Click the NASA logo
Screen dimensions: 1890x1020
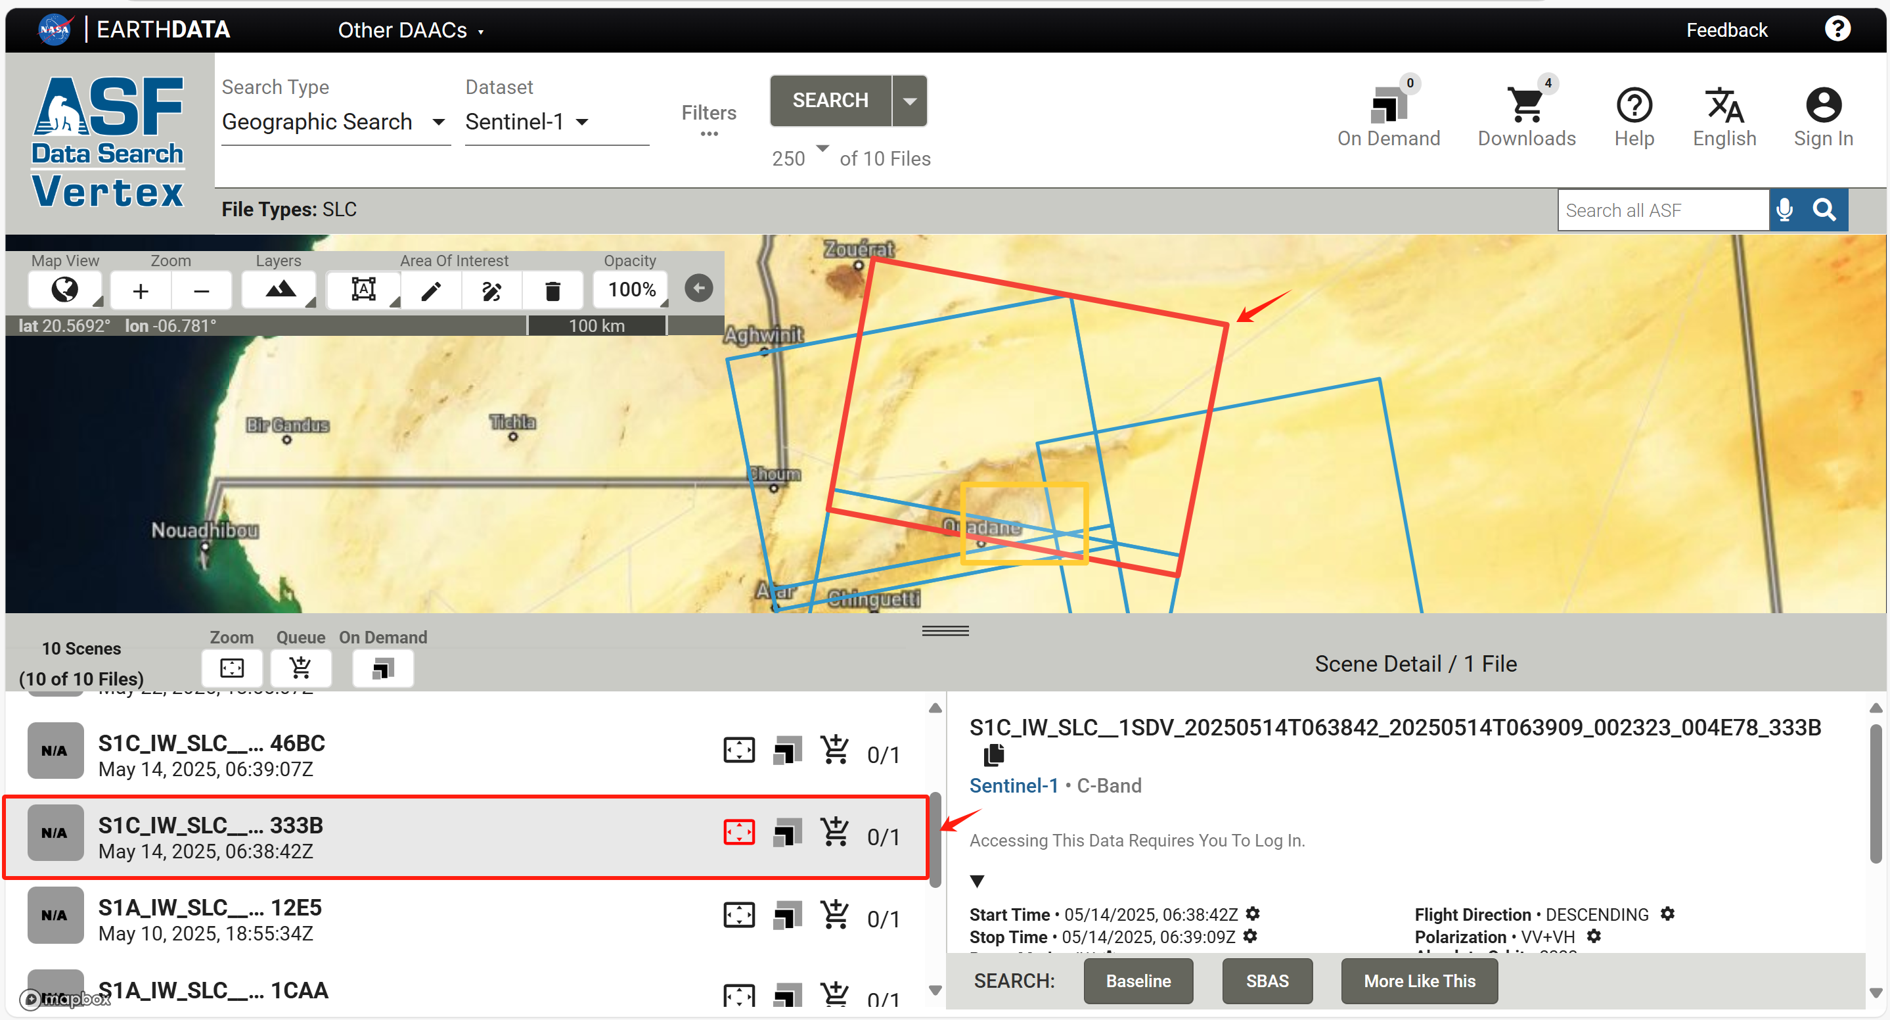tap(55, 30)
